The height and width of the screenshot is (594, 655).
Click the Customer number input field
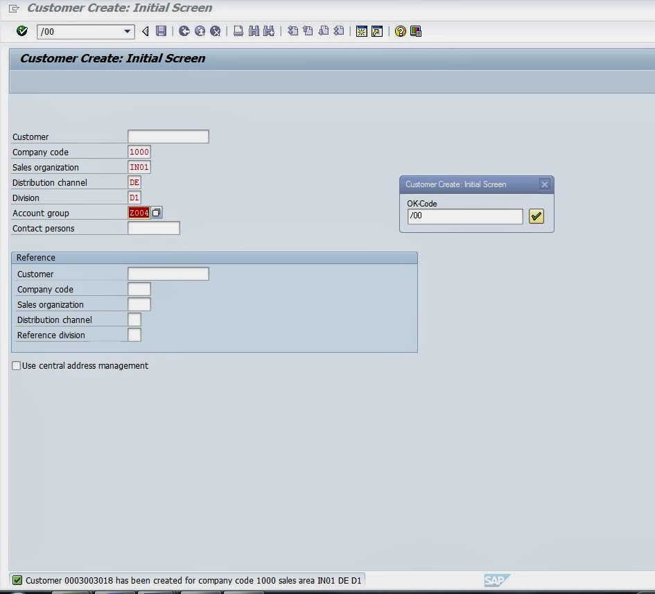168,137
